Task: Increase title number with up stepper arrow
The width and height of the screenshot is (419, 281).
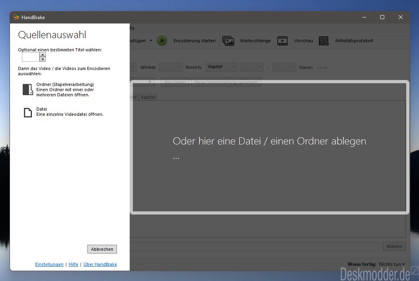Action: [x=42, y=55]
